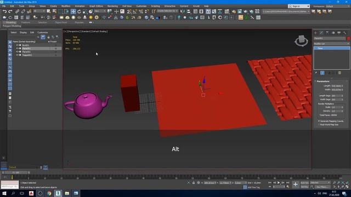Open the key filter Selected dropdown
This screenshot has height=197, width=351.
click(x=320, y=183)
